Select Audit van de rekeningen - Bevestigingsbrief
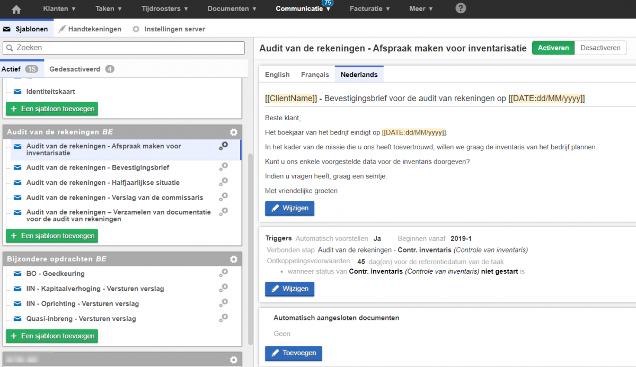The width and height of the screenshot is (636, 367). click(98, 168)
